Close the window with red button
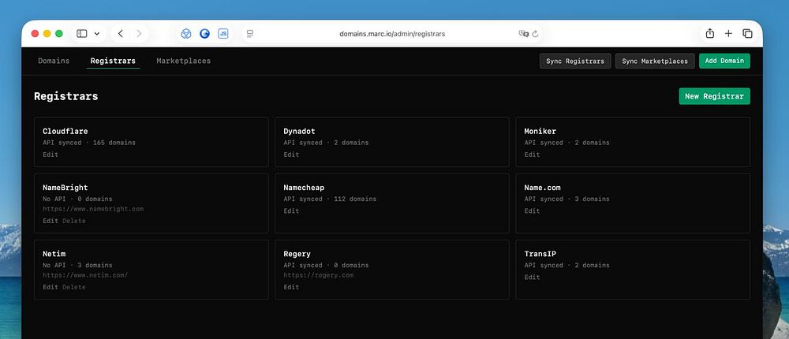This screenshot has width=789, height=339. point(36,34)
